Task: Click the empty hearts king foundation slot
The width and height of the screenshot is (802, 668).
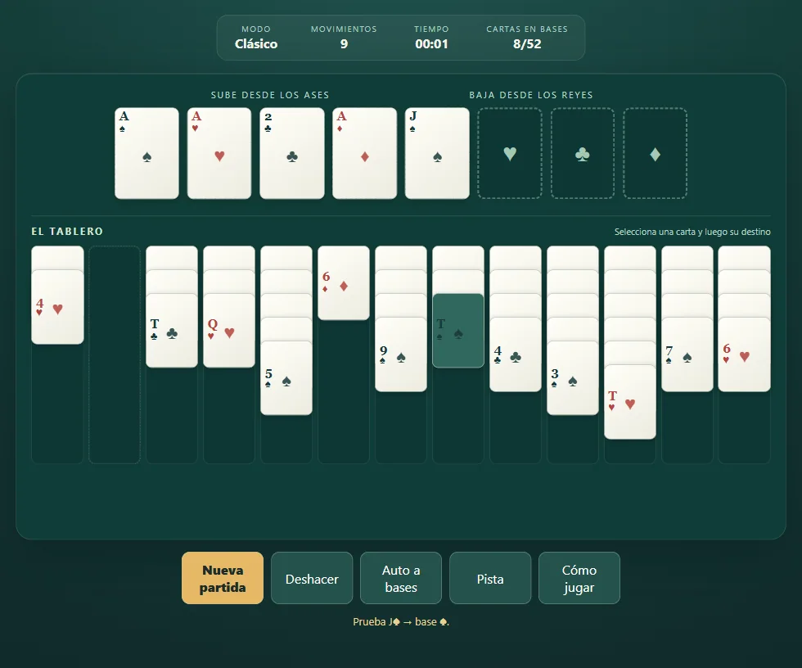Action: point(510,153)
